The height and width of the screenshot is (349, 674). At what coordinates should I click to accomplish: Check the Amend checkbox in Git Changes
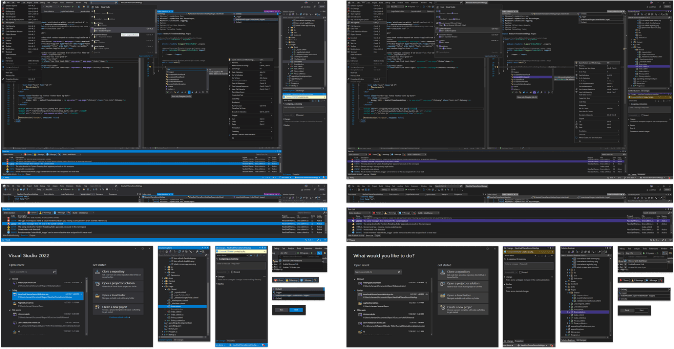[x=232, y=272]
